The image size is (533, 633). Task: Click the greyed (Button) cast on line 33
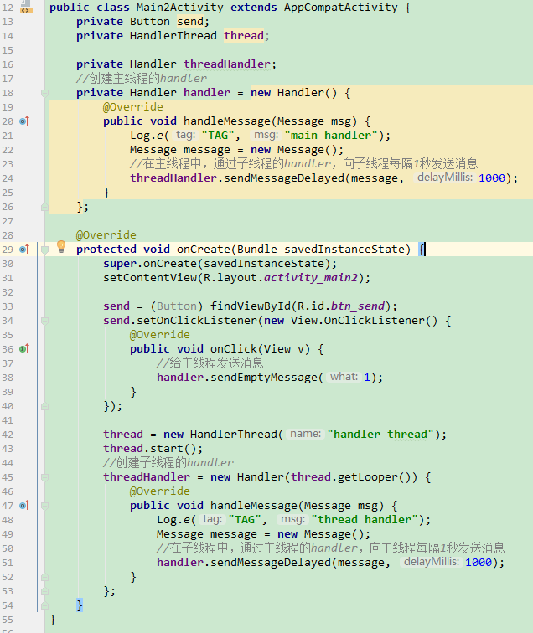(x=177, y=306)
